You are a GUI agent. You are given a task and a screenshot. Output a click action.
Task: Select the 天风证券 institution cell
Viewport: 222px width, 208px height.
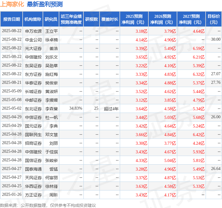33,177
